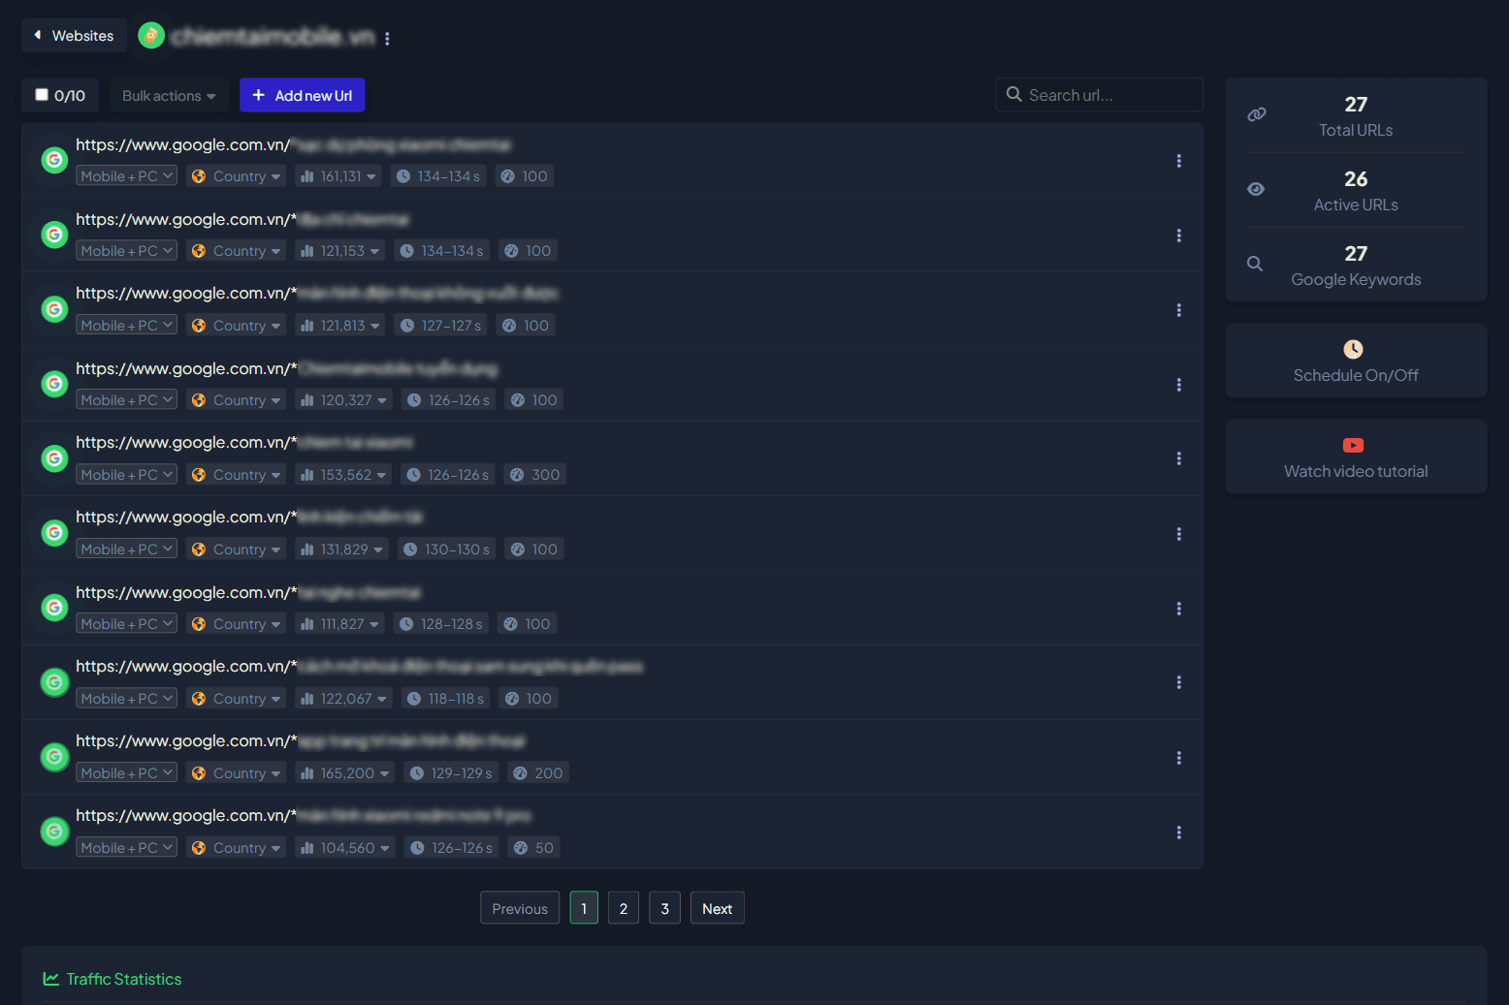
Task: Open three-dot menu for the 122,067 row
Action: (1179, 682)
